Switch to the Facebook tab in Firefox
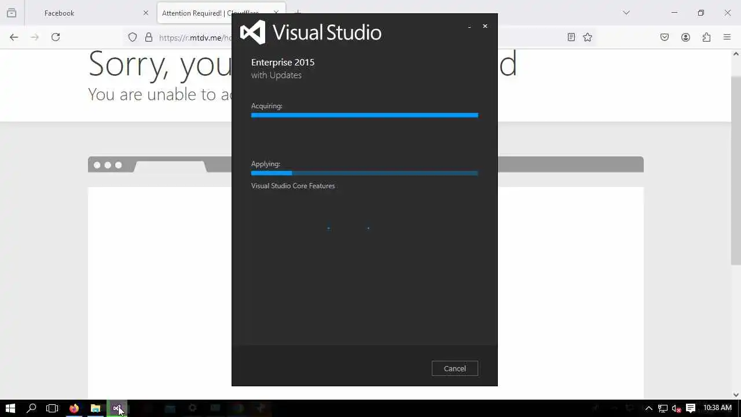 [91, 13]
